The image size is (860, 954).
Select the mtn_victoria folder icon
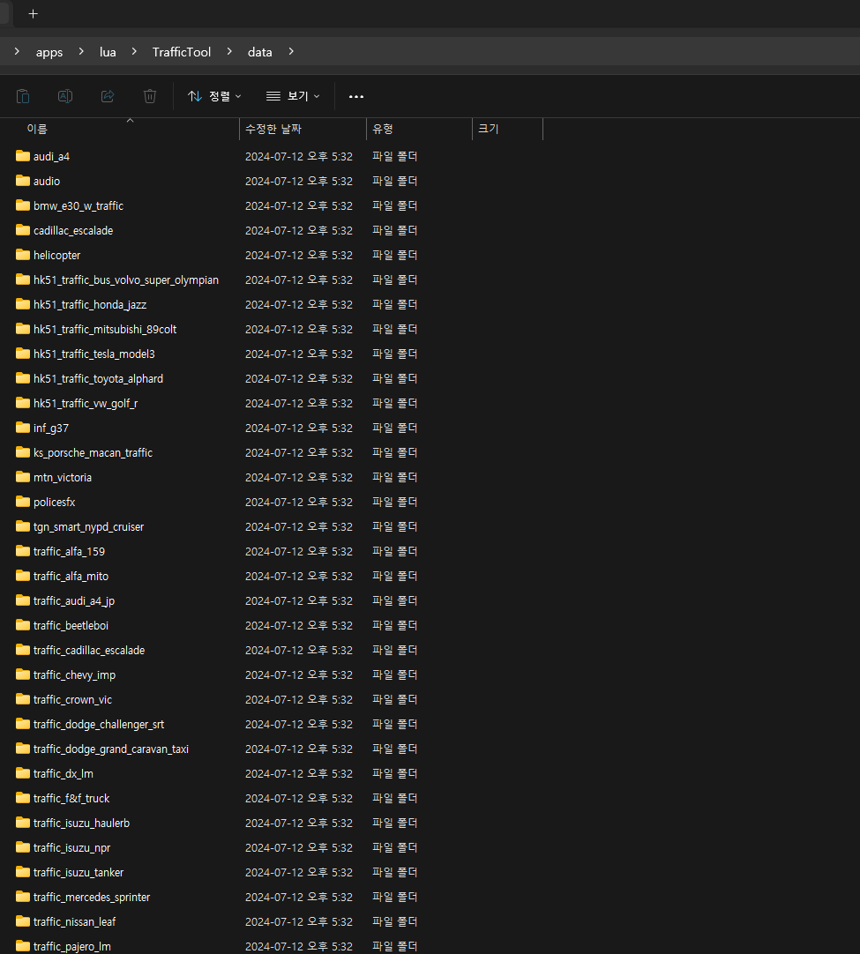[23, 477]
